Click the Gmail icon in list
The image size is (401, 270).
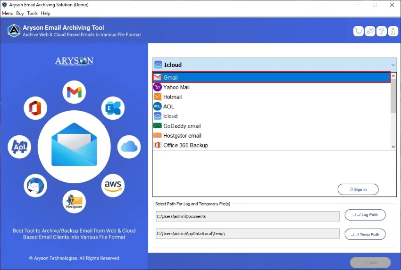158,77
